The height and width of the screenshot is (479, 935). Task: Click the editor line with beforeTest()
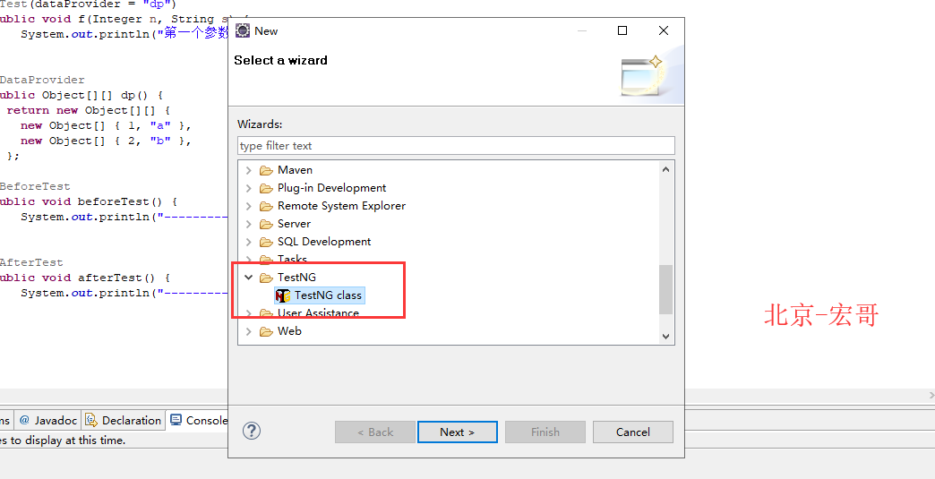pos(89,202)
